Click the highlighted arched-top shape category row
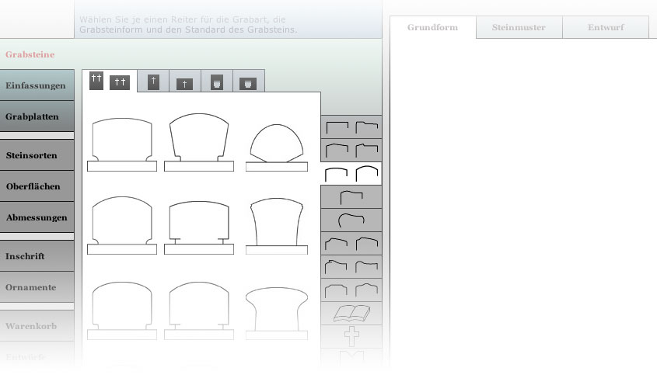The width and height of the screenshot is (657, 392). point(351,173)
